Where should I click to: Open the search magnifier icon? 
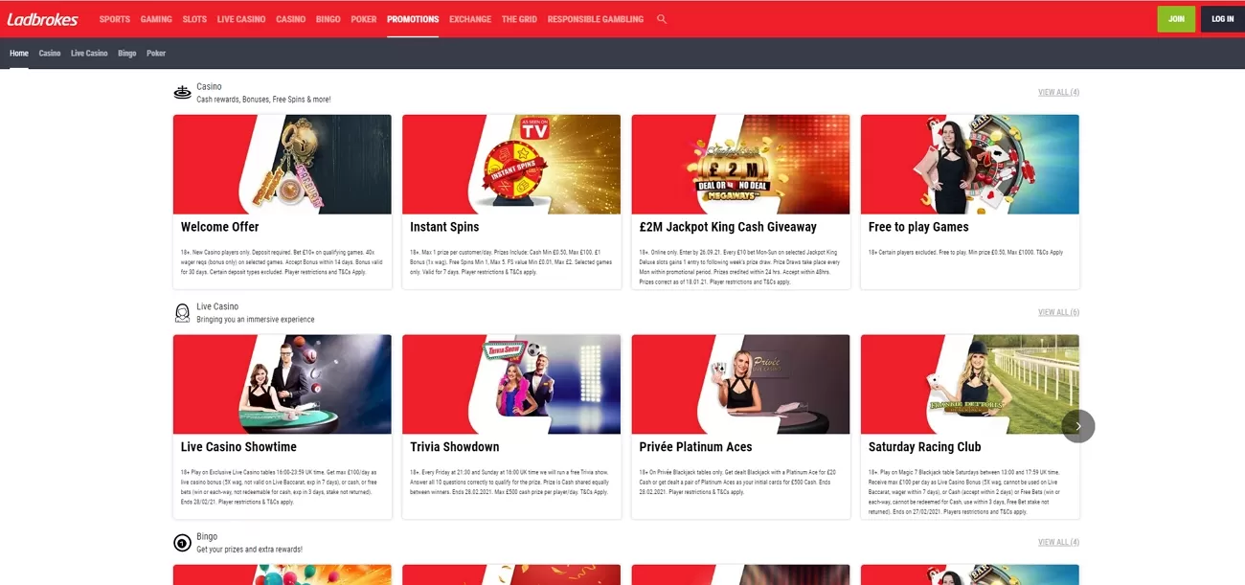(662, 19)
